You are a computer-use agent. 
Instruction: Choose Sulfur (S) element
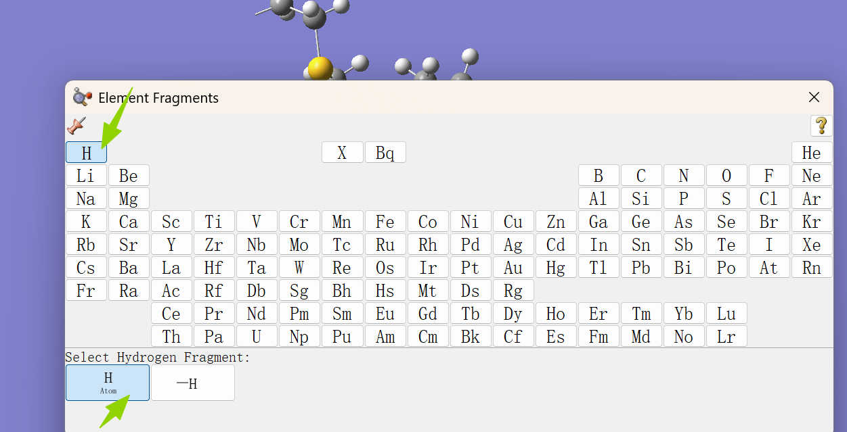click(726, 199)
